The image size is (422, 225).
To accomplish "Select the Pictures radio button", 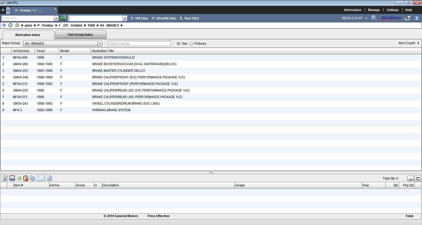I will coord(191,44).
